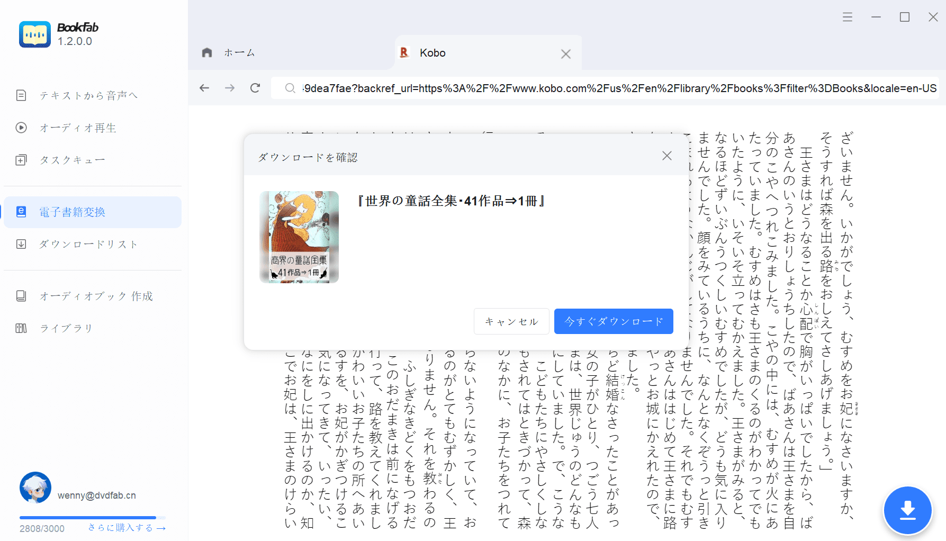Maximize the BookFab window

point(905,17)
